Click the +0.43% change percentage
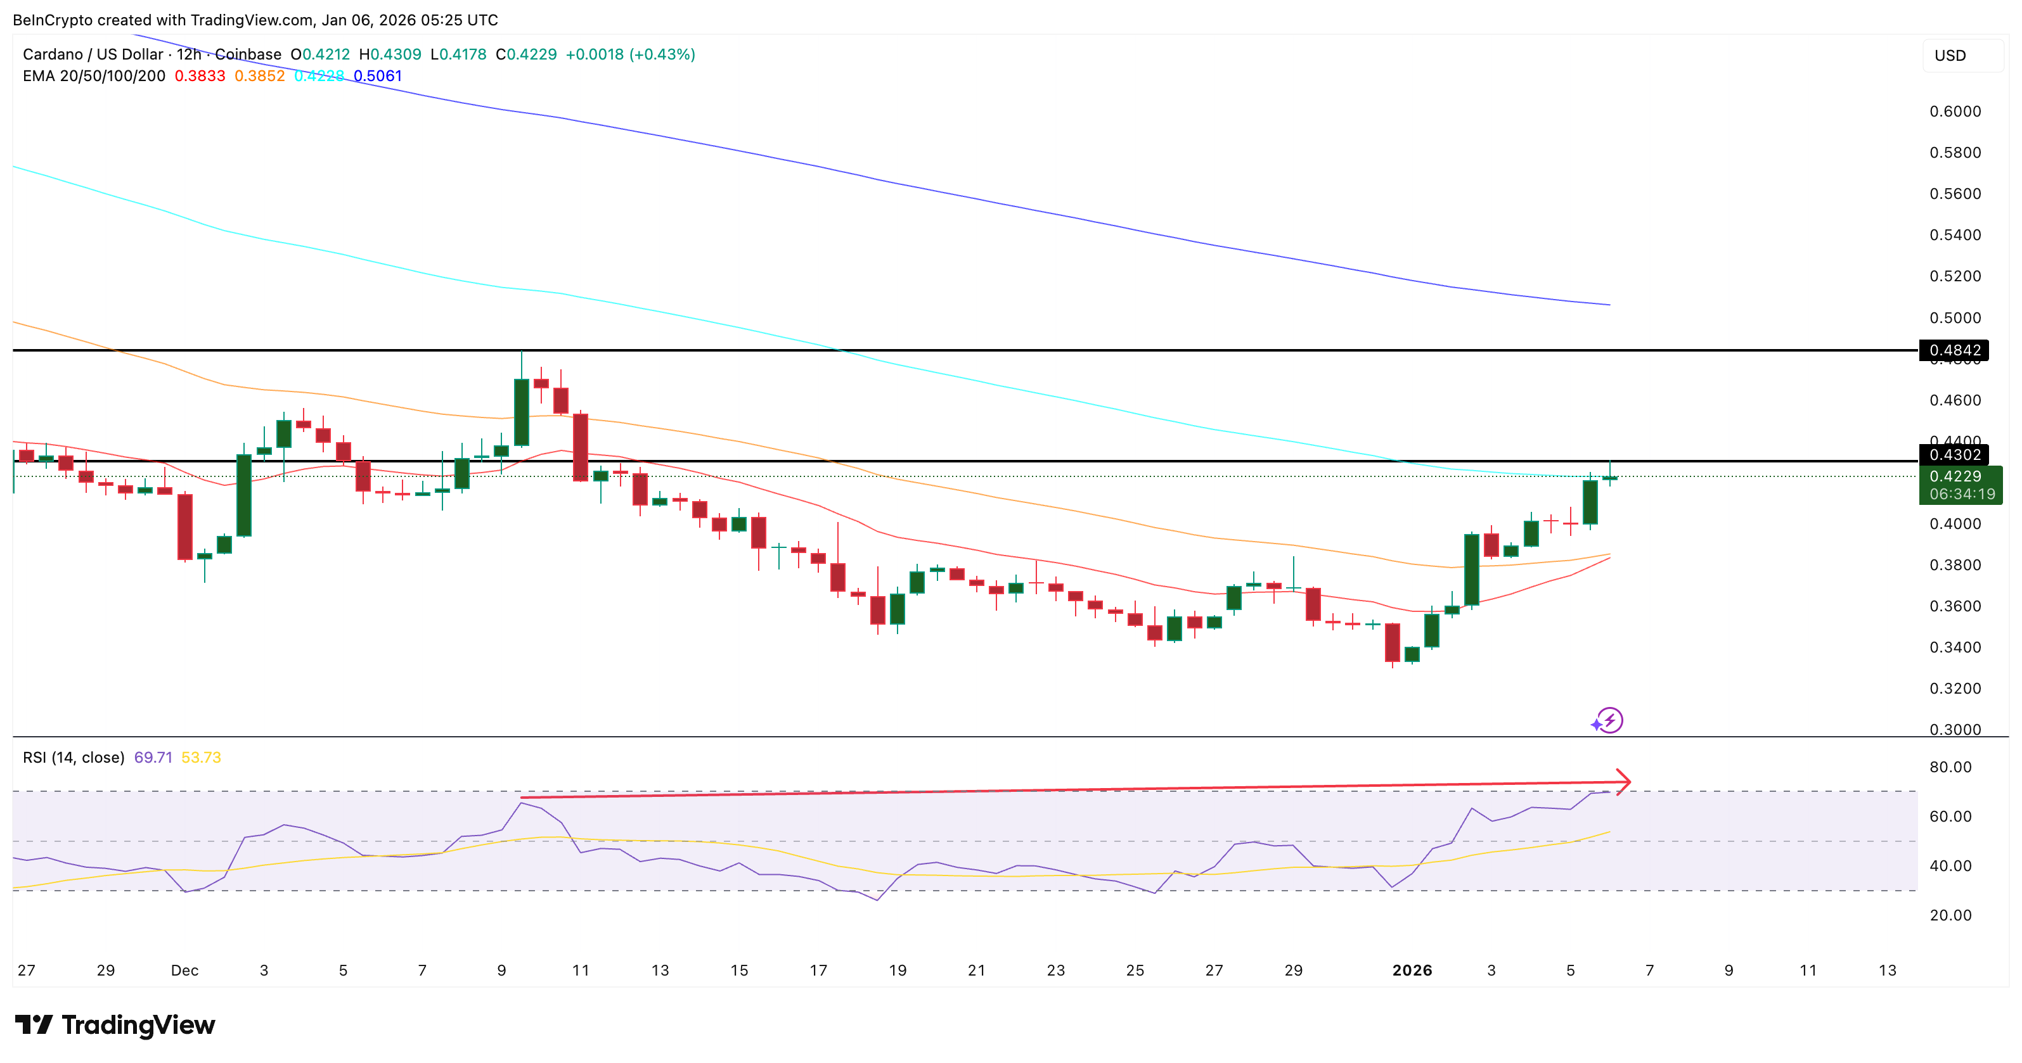Viewport: 2022px width, 1063px height. coord(663,54)
